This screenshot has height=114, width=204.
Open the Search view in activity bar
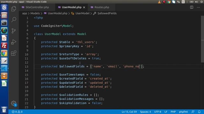click(13, 20)
